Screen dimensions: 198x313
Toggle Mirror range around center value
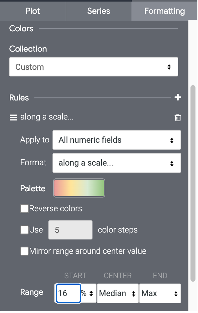(24, 251)
